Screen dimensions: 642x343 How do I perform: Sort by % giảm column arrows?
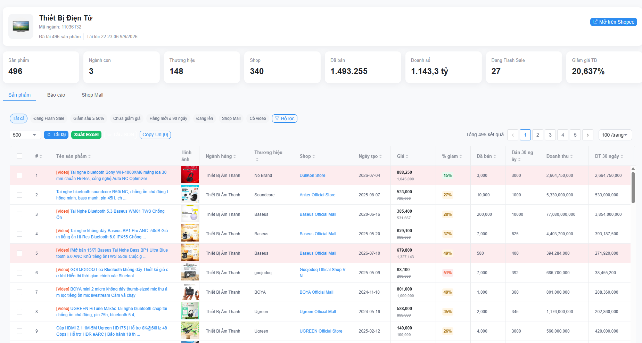click(461, 156)
